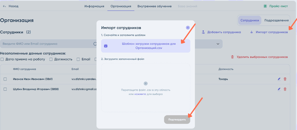Screen dimensions: 297x130
Task: Click the file icon in template download button
Action: click(x=106, y=46)
